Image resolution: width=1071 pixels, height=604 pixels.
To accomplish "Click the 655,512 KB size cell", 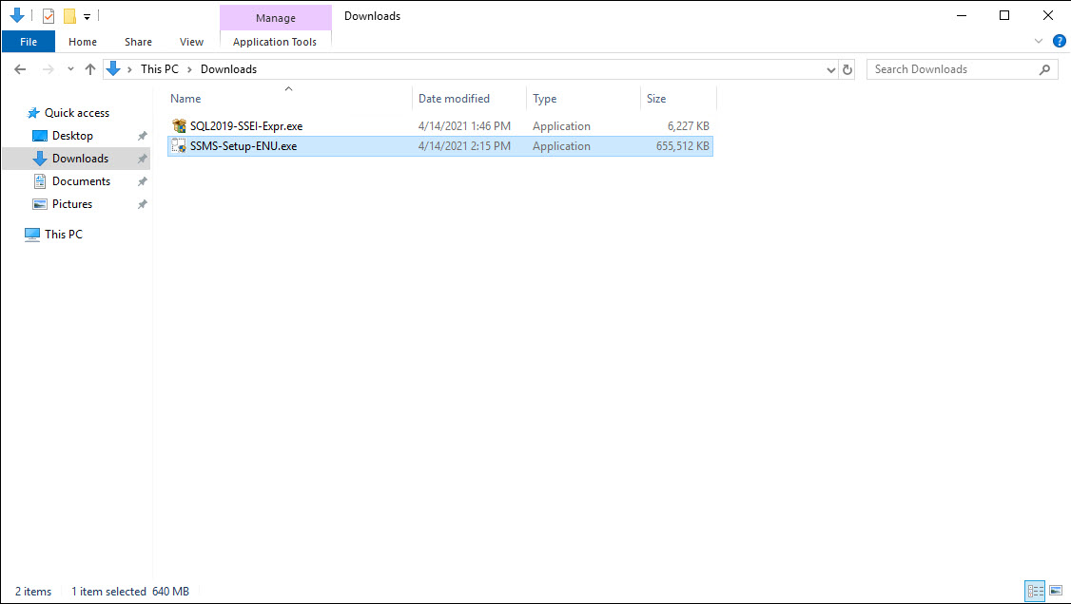I will click(682, 146).
